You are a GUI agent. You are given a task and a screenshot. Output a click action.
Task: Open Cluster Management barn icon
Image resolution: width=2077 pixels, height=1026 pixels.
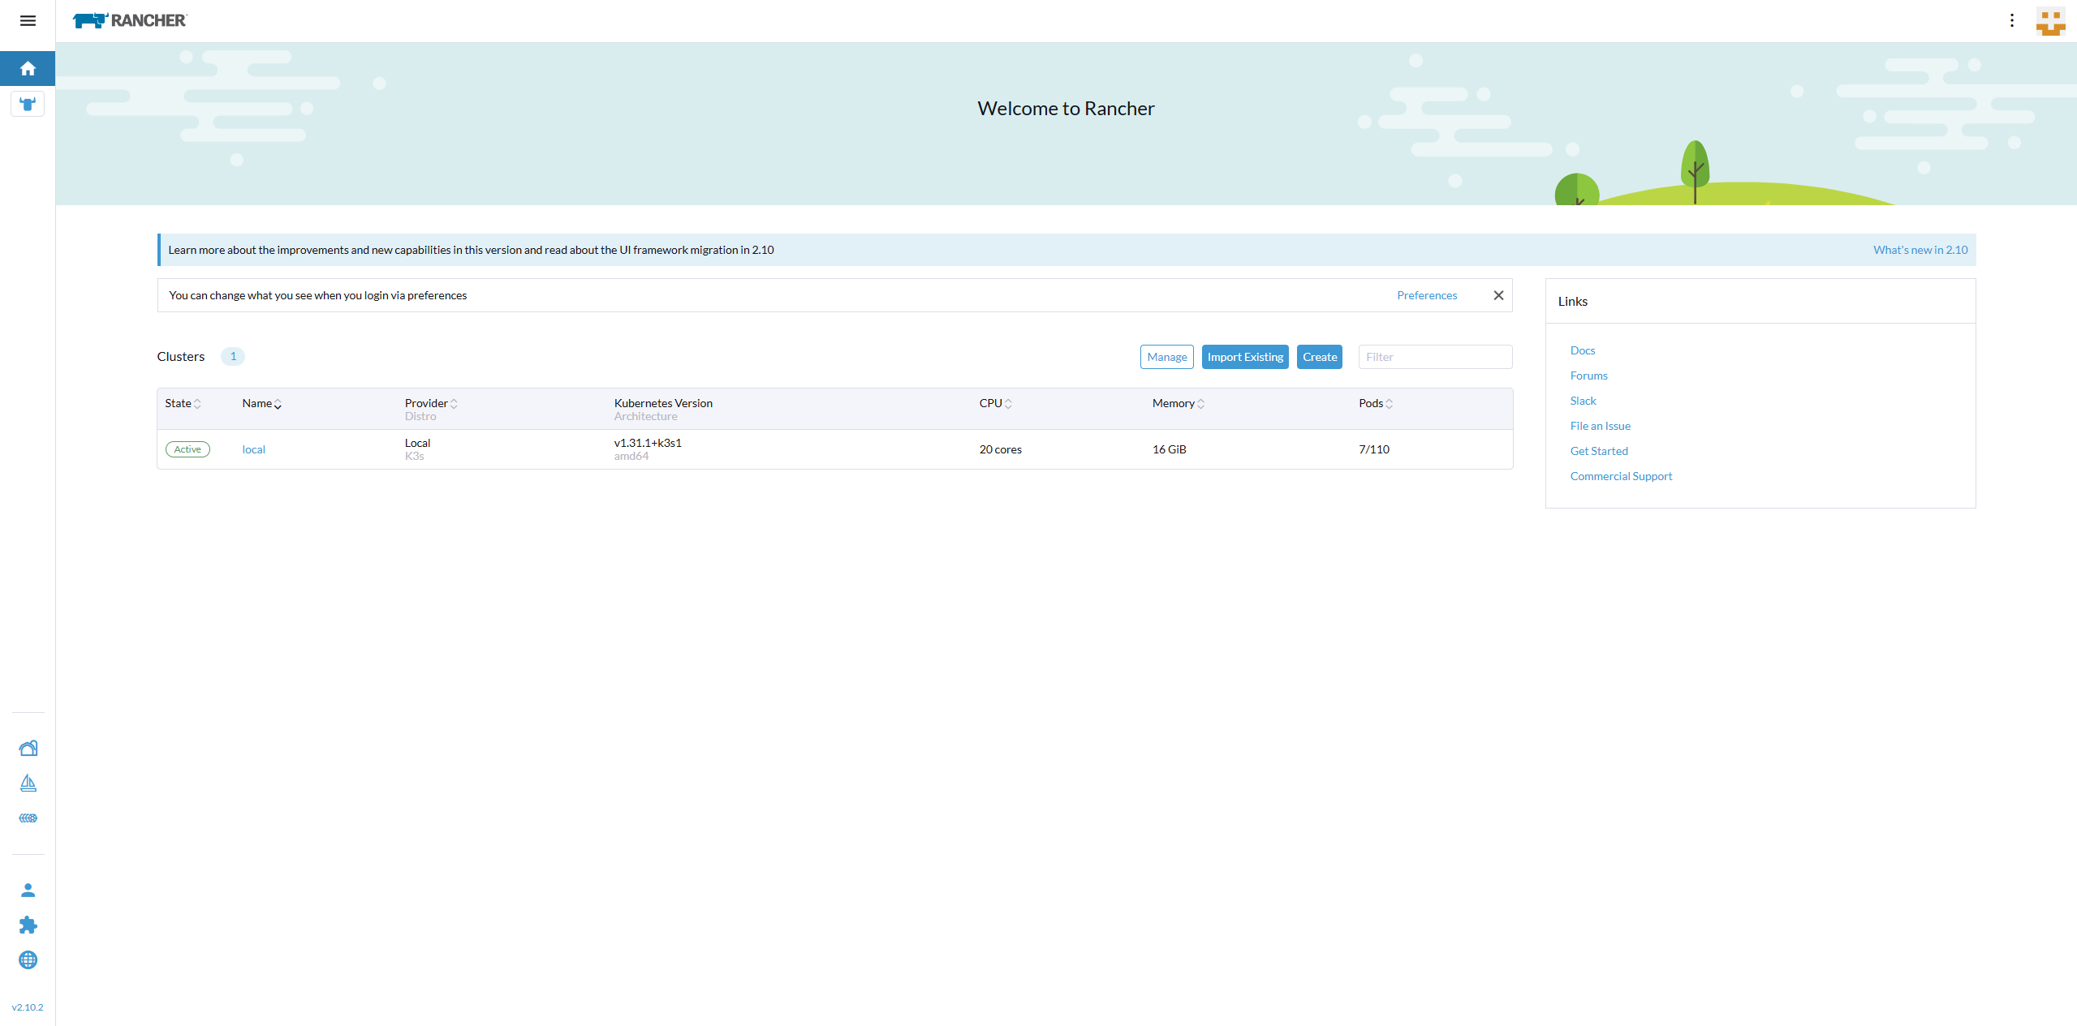coord(28,748)
